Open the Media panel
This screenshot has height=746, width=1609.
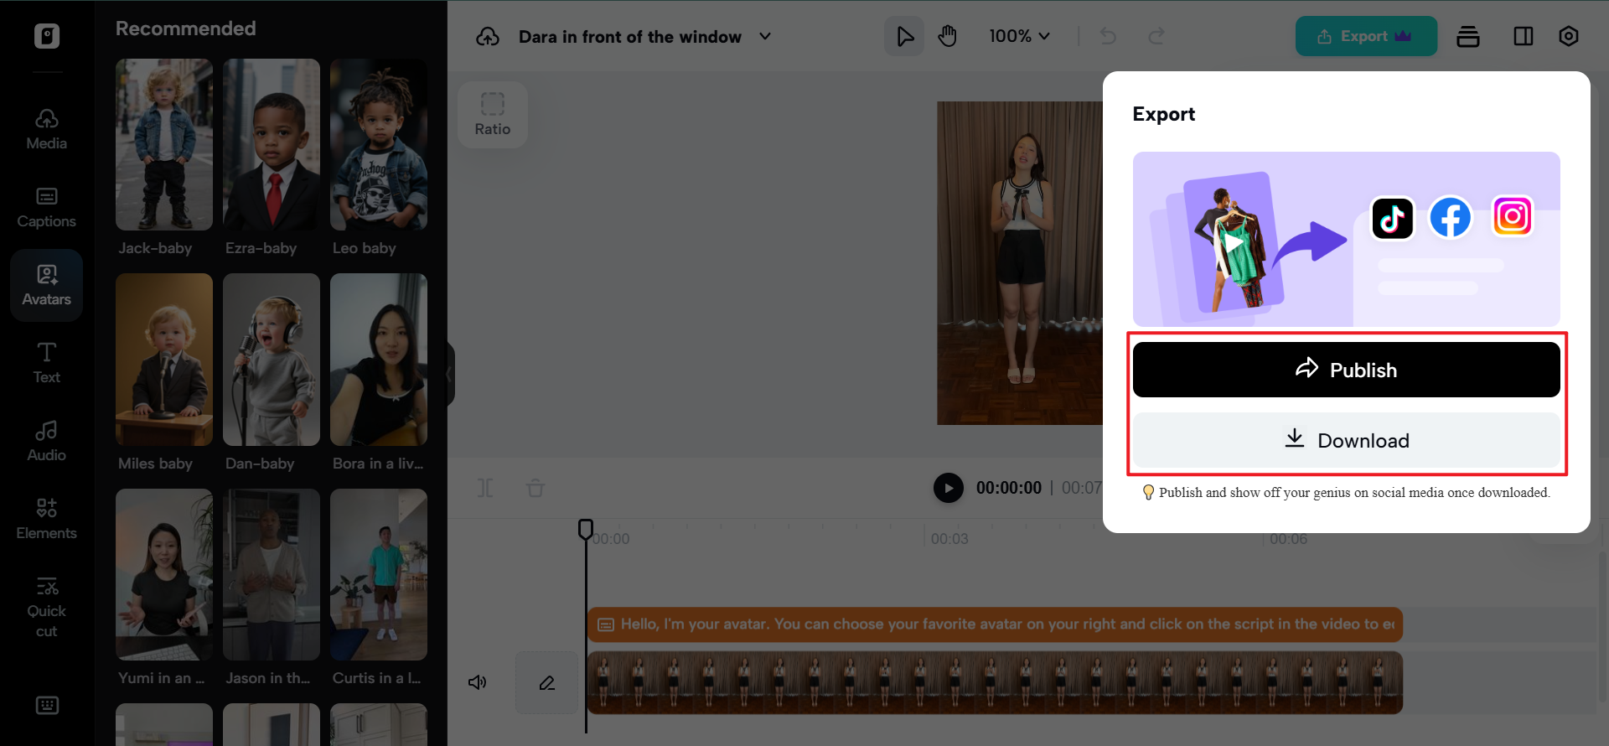pyautogui.click(x=47, y=129)
